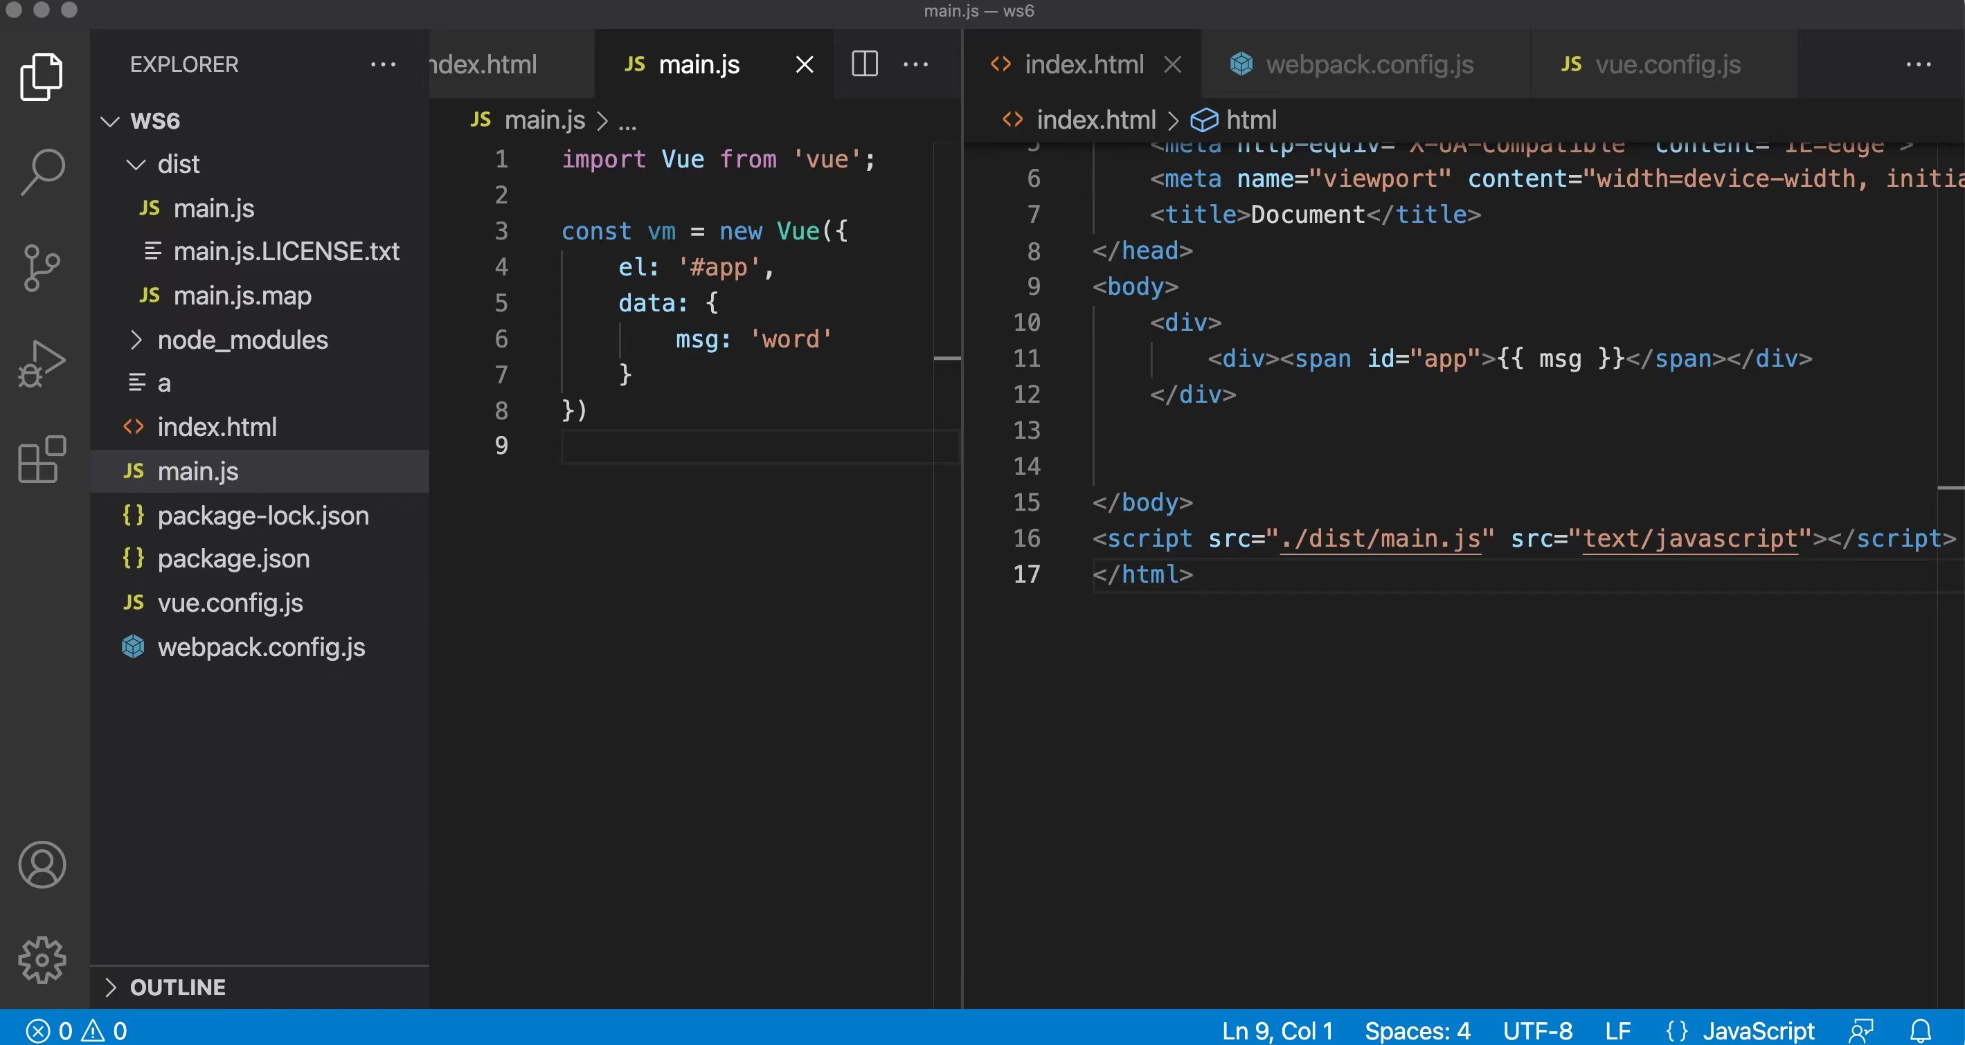Change encoding via UTF-8 indicator
Screen dimensions: 1965x1045
coord(1537,1031)
